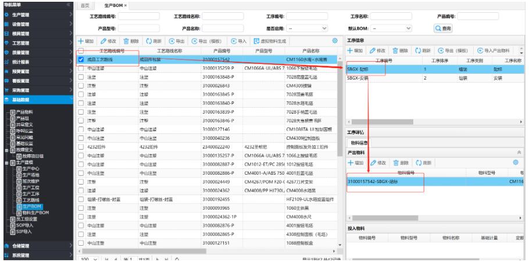Click 导出（模板） in the 工序信息 toolbar
The width and height of the screenshot is (529, 262).
click(453, 51)
